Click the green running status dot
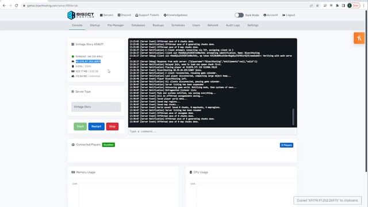Viewport: 368px width, 207px height. click(73, 56)
